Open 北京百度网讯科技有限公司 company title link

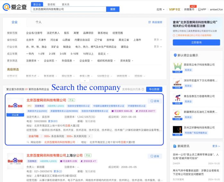(x=46, y=100)
